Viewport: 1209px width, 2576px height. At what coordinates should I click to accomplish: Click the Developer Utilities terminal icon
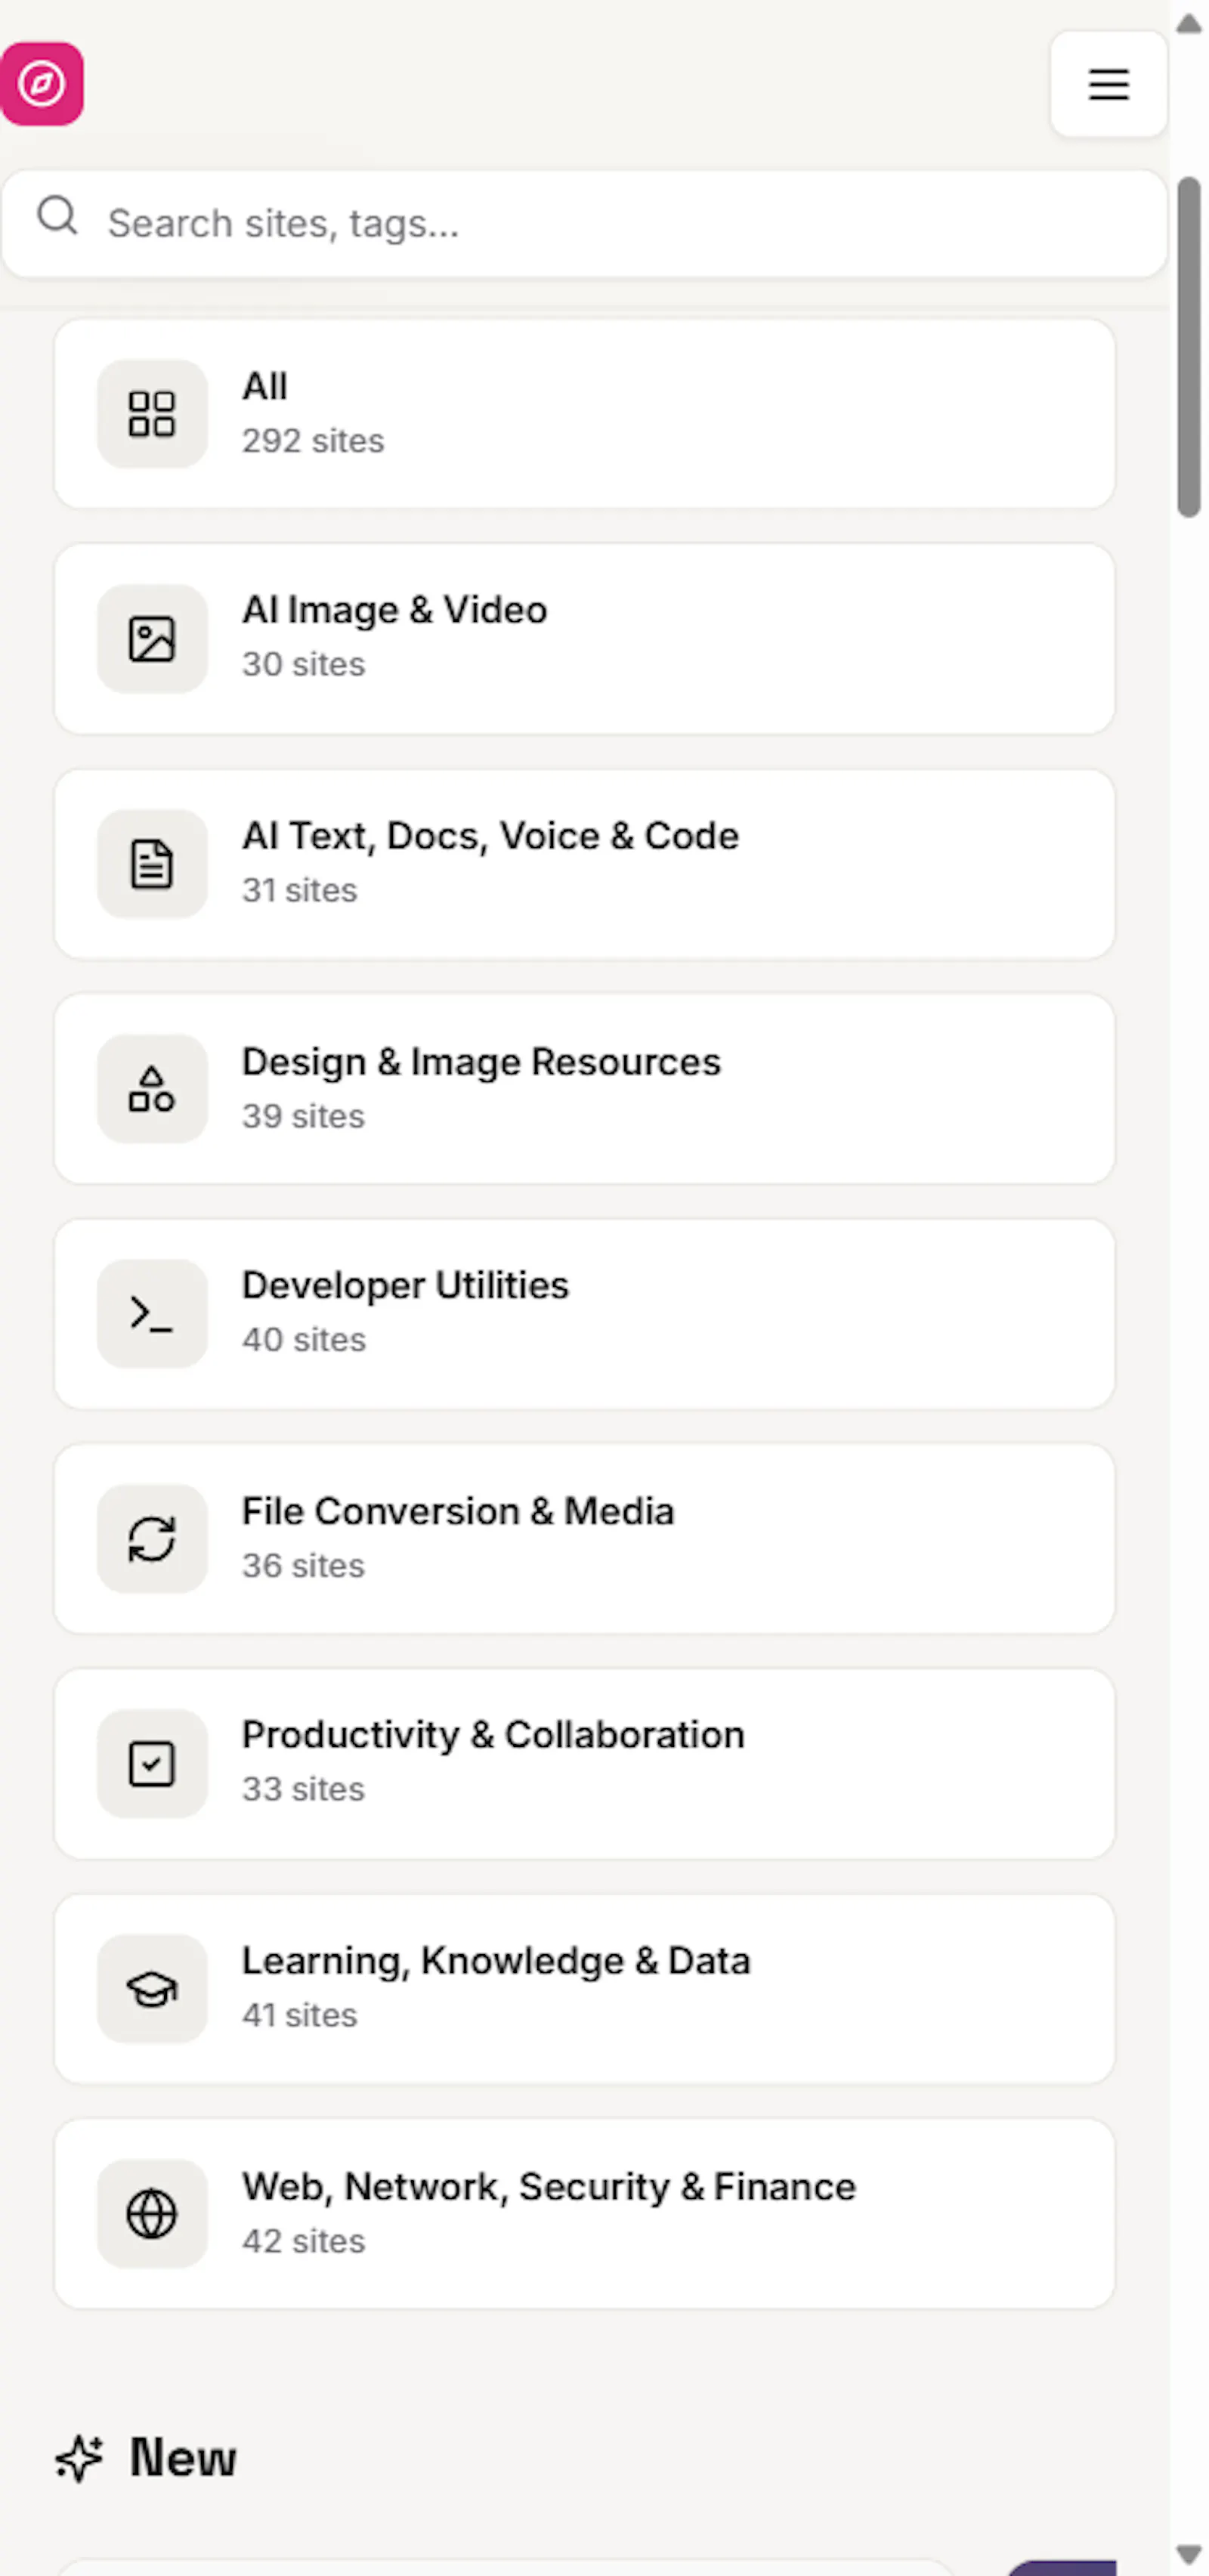tap(152, 1314)
